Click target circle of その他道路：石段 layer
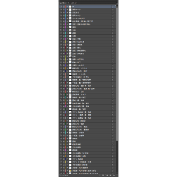 tap(112, 156)
